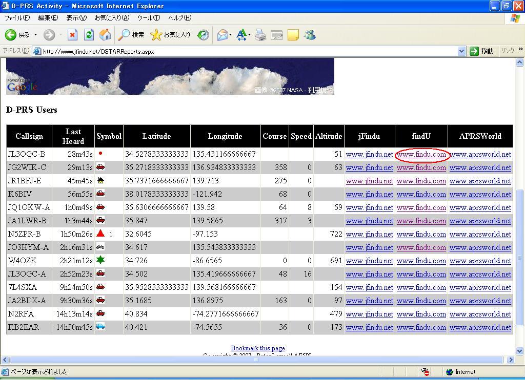
Task: Expand the Links (リンク) toolbar chevron
Action: pos(521,49)
